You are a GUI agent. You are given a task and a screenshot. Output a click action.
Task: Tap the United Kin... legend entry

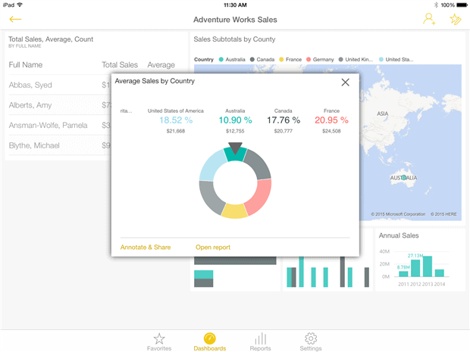tap(356, 59)
